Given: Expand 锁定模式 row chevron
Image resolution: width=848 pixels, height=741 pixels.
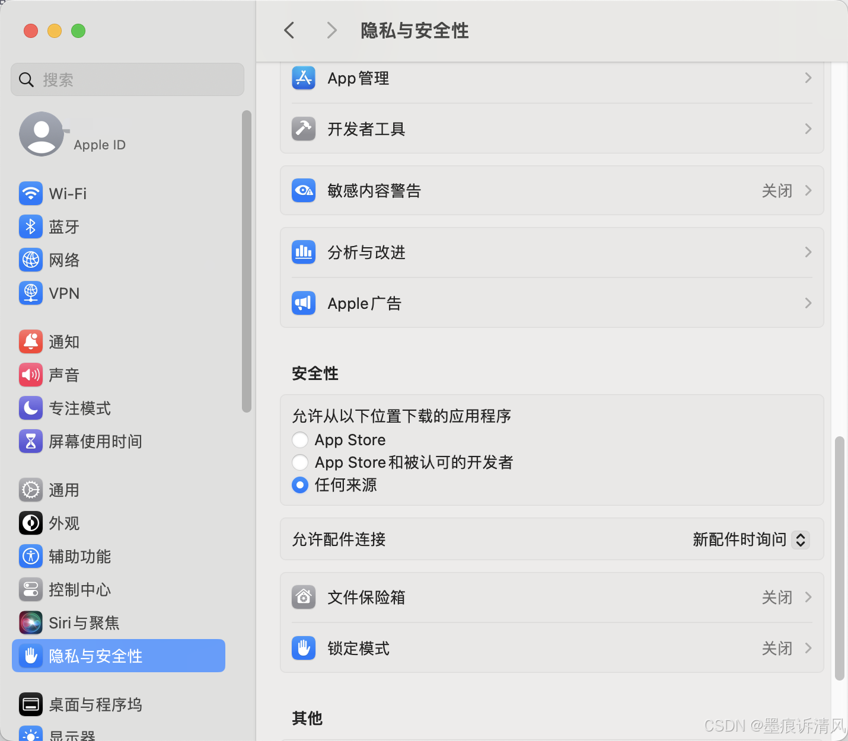Looking at the screenshot, I should [808, 648].
